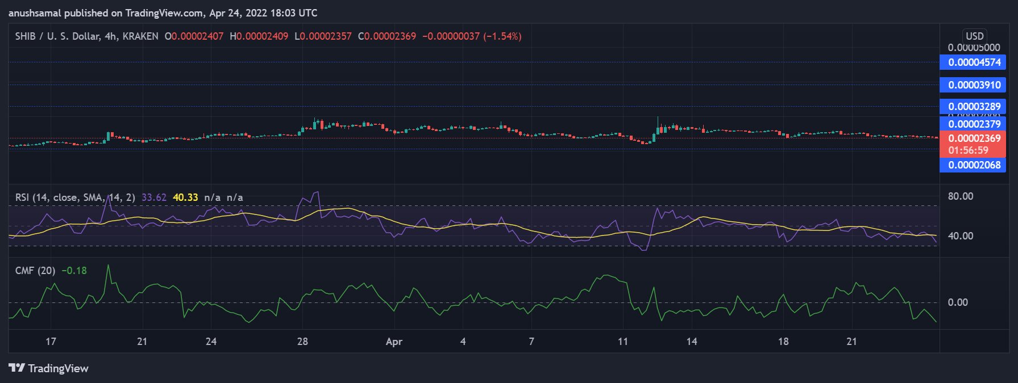Click the TradingView logo icon

pos(17,368)
